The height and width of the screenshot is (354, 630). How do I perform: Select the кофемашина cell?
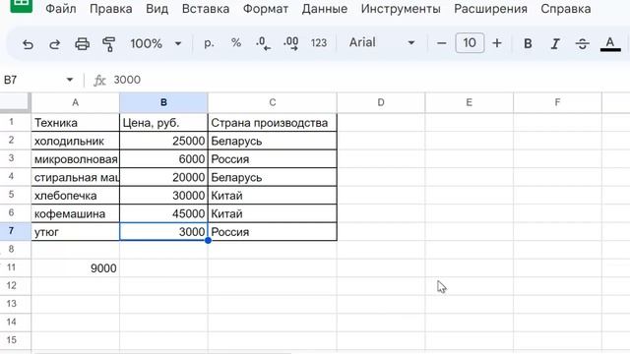(x=75, y=213)
